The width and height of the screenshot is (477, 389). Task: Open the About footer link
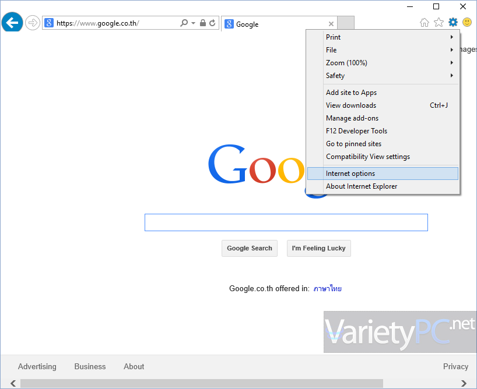coord(134,366)
